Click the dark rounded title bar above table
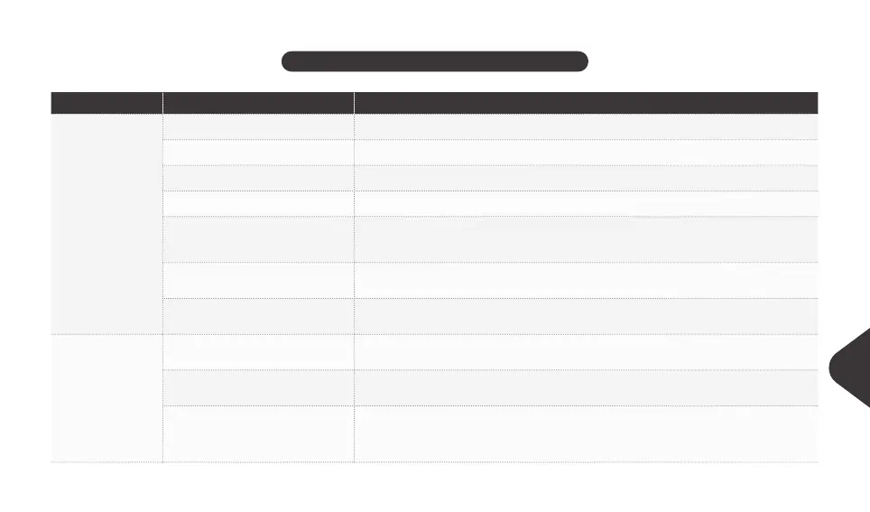The width and height of the screenshot is (870, 512). coord(434,61)
